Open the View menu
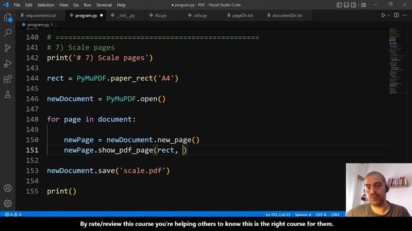The width and height of the screenshot is (412, 231). tap(64, 5)
